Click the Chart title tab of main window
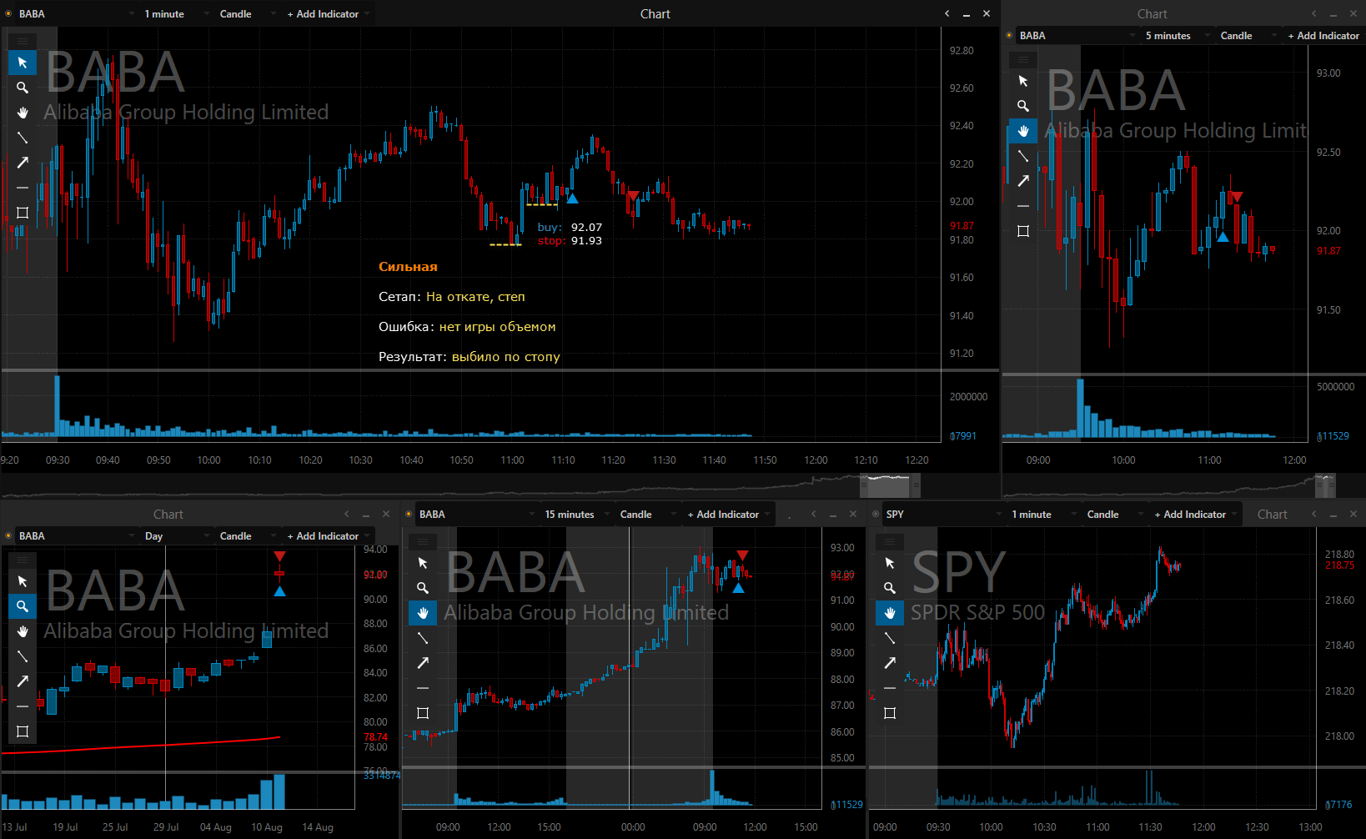 (655, 14)
